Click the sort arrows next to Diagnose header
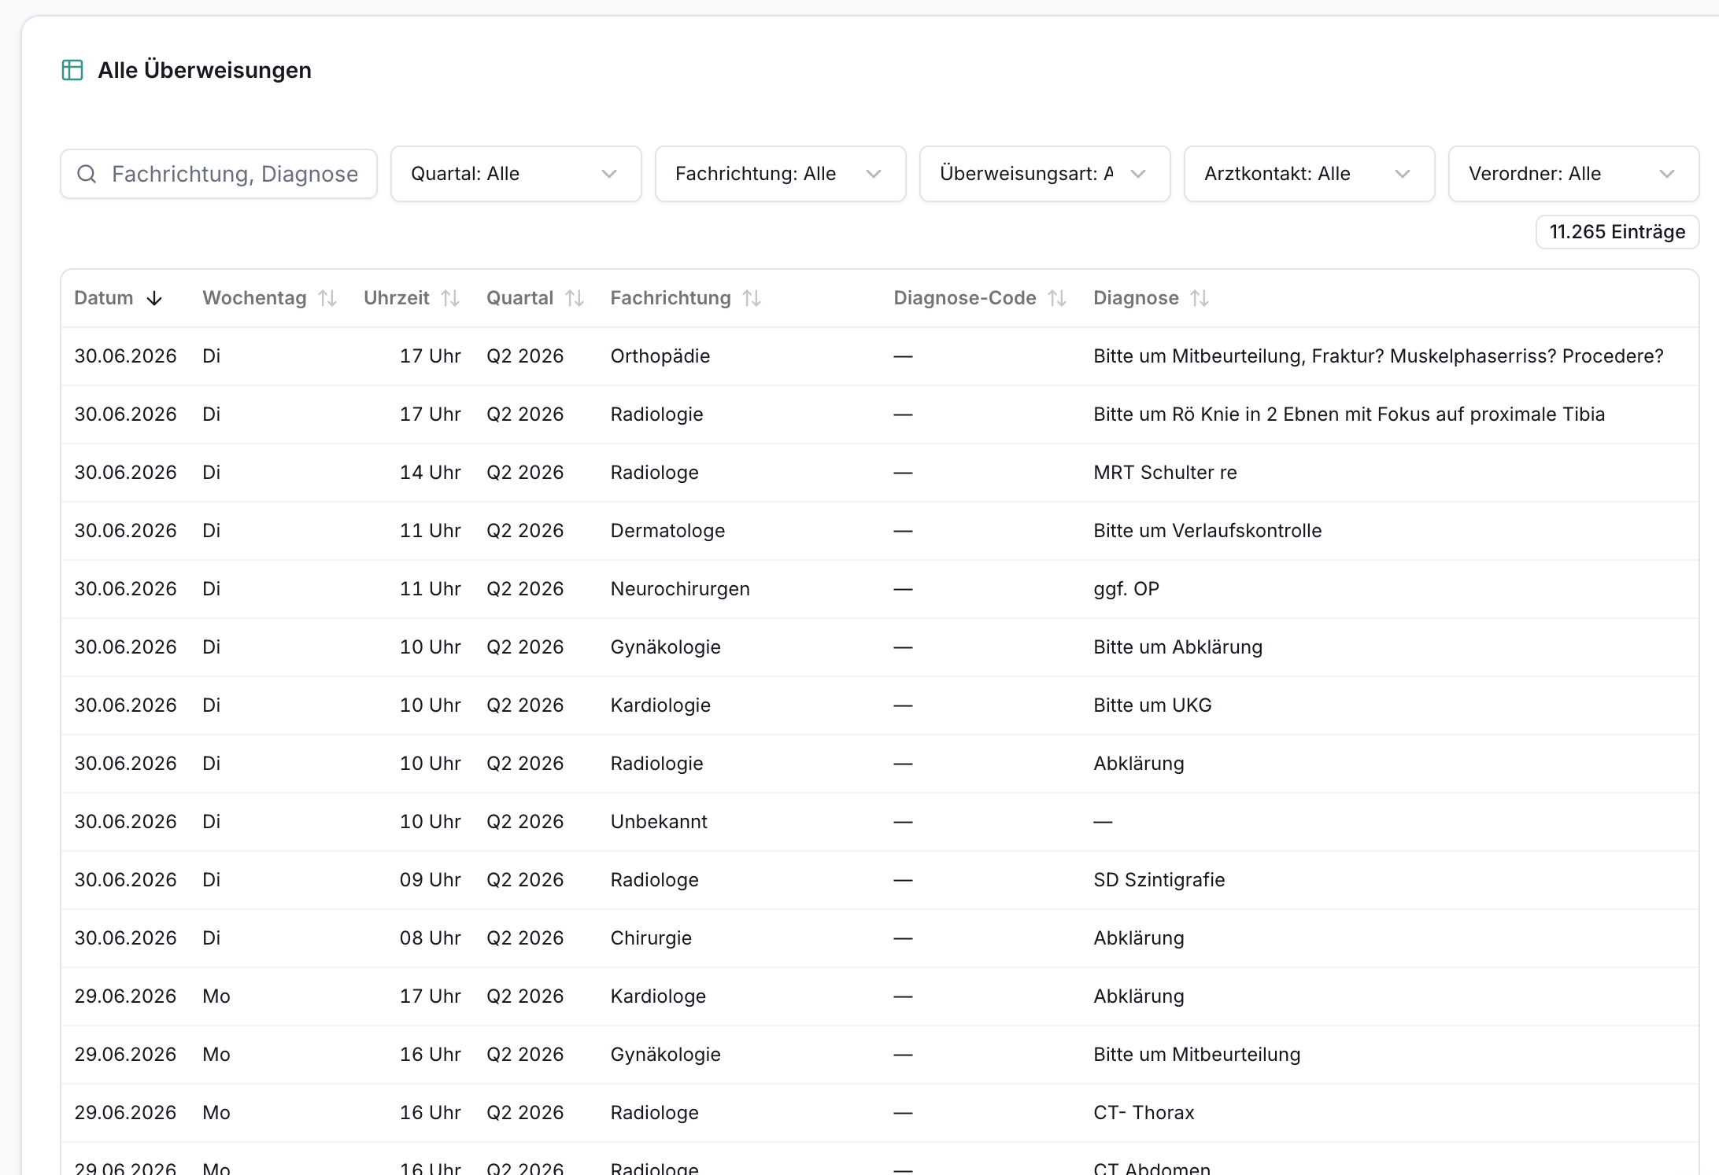The height and width of the screenshot is (1175, 1719). point(1200,298)
